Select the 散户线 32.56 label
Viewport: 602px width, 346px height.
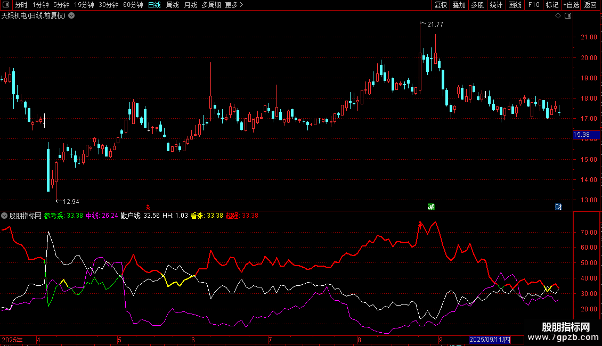140,216
